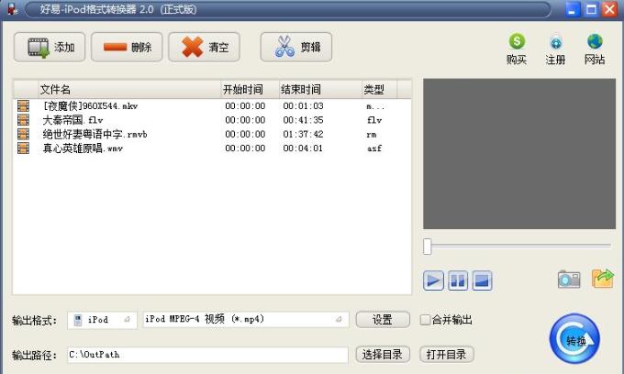Open the 网站 (Website) globe icon

tap(595, 49)
